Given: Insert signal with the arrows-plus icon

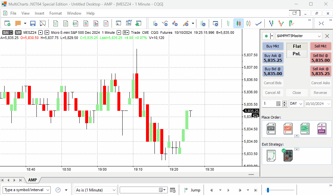Looking at the screenshot, I should [x=175, y=23].
